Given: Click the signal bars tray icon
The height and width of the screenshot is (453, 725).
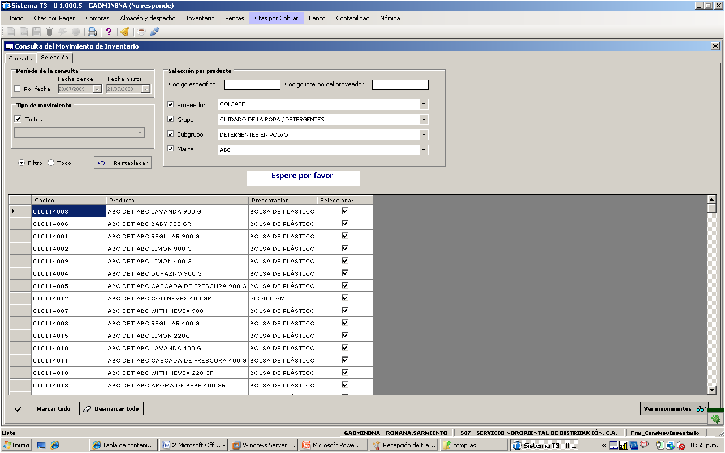Looking at the screenshot, I should 624,445.
